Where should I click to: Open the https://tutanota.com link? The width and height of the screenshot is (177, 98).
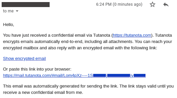point(132,35)
